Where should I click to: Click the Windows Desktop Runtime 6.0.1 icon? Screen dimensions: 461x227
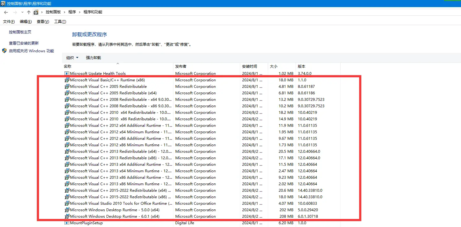[x=67, y=216]
